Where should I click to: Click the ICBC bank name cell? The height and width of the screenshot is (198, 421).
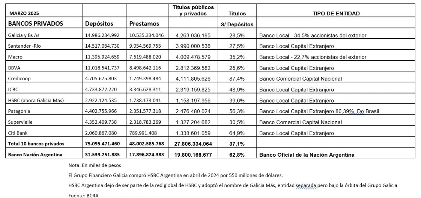coord(14,90)
